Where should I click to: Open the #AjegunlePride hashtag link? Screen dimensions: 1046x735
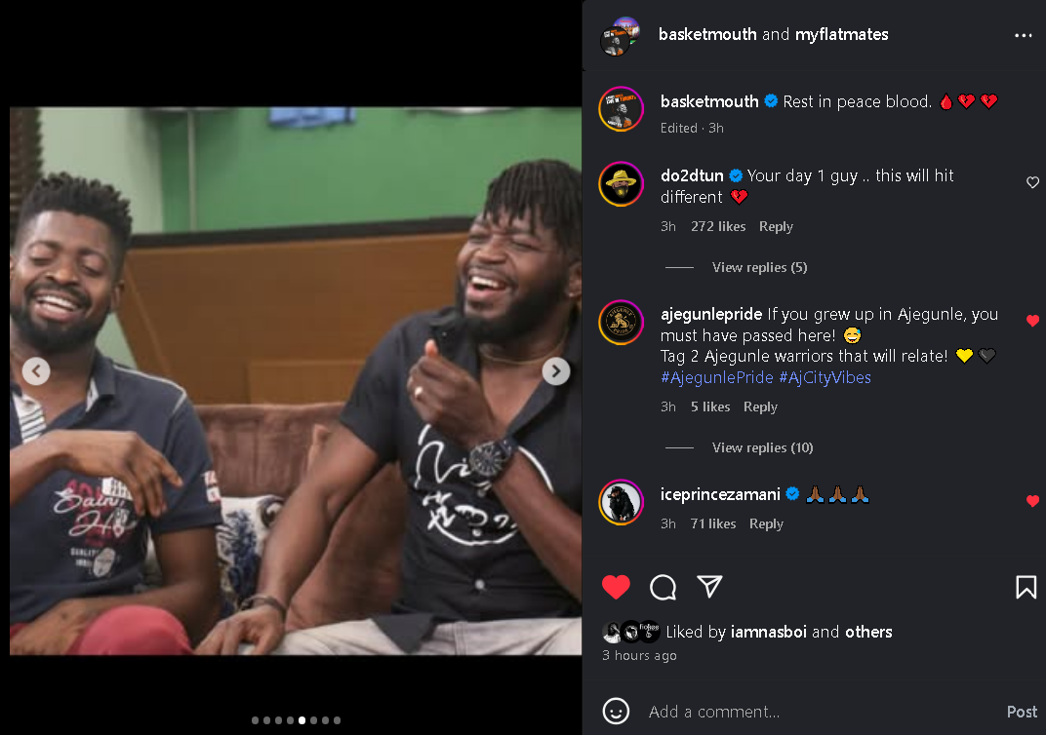716,377
